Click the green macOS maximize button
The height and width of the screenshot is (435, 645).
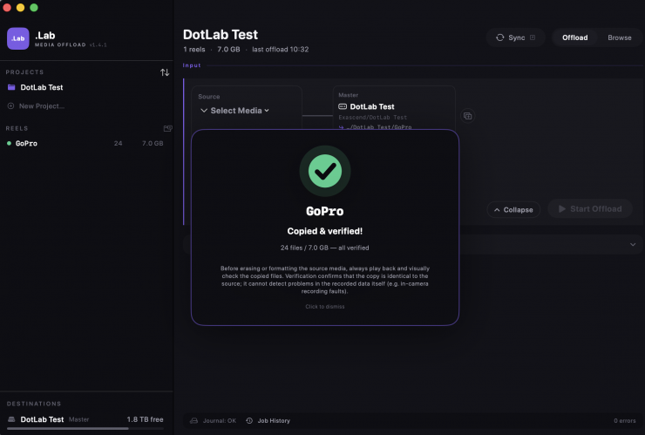tap(34, 7)
